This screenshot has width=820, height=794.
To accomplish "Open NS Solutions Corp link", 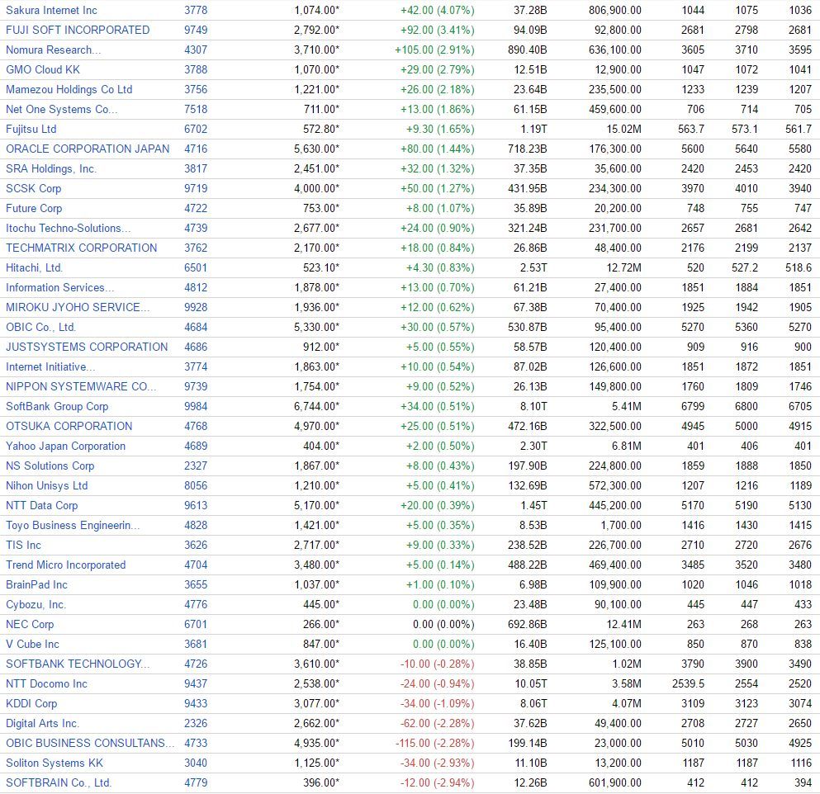I will click(x=50, y=467).
